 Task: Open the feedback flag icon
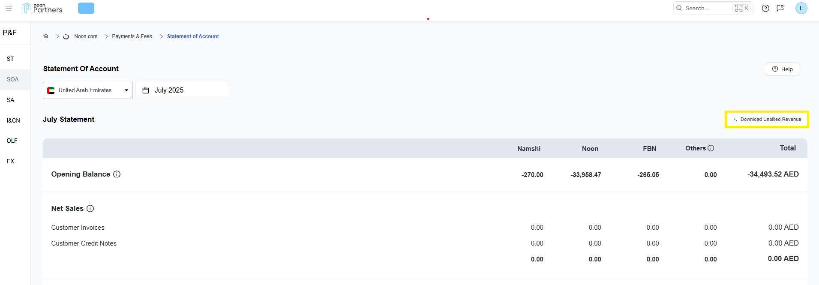780,8
